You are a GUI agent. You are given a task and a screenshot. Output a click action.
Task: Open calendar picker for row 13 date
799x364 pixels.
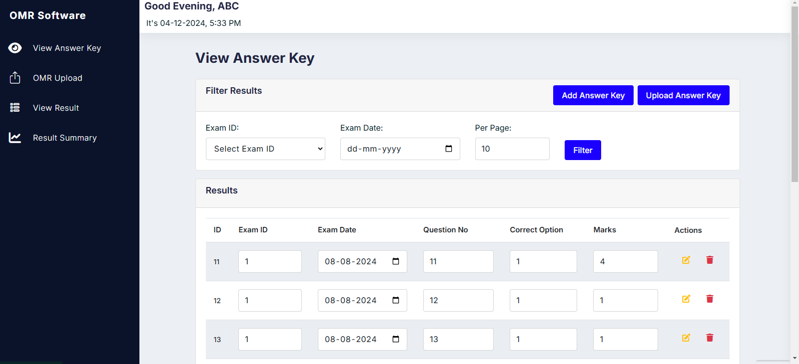pos(396,339)
